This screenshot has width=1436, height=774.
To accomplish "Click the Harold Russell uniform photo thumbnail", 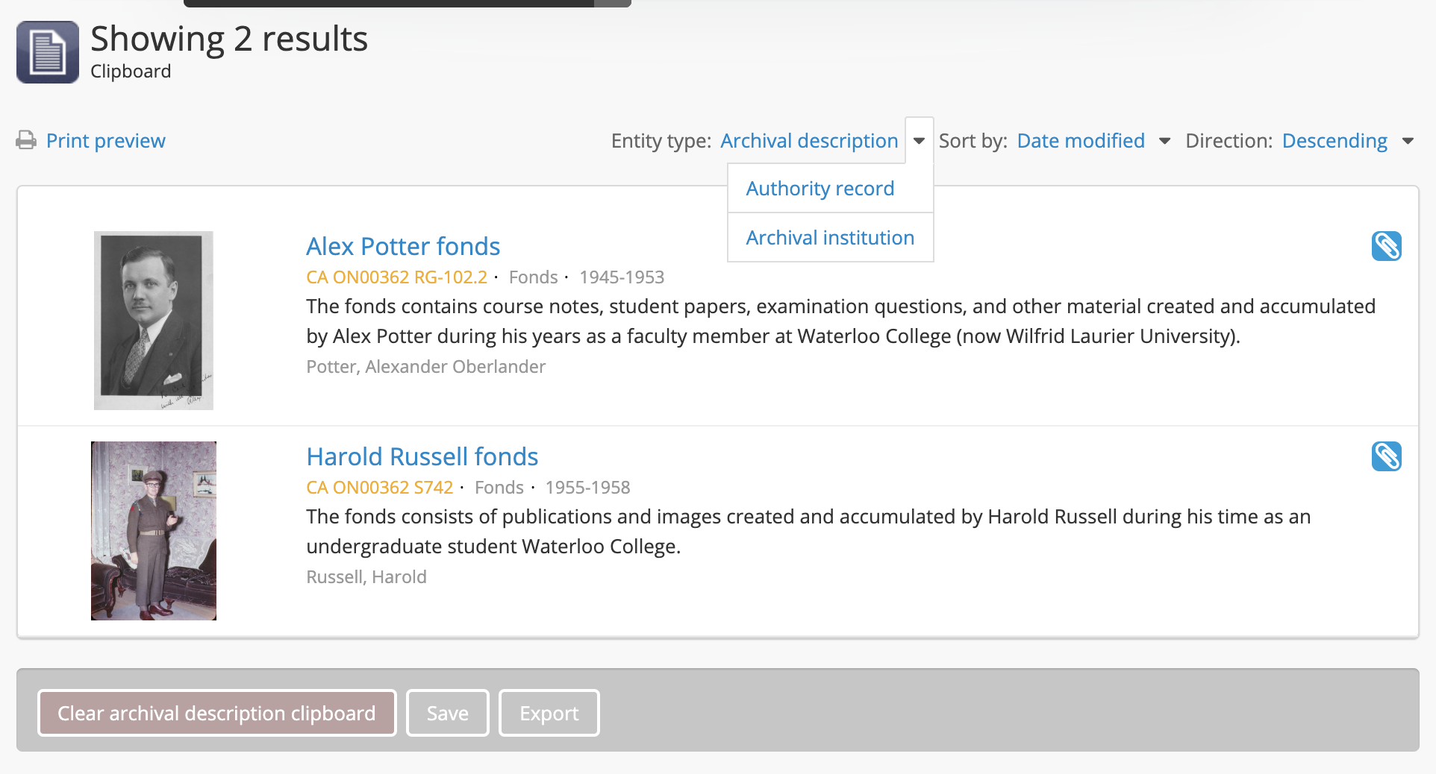I will coord(154,531).
